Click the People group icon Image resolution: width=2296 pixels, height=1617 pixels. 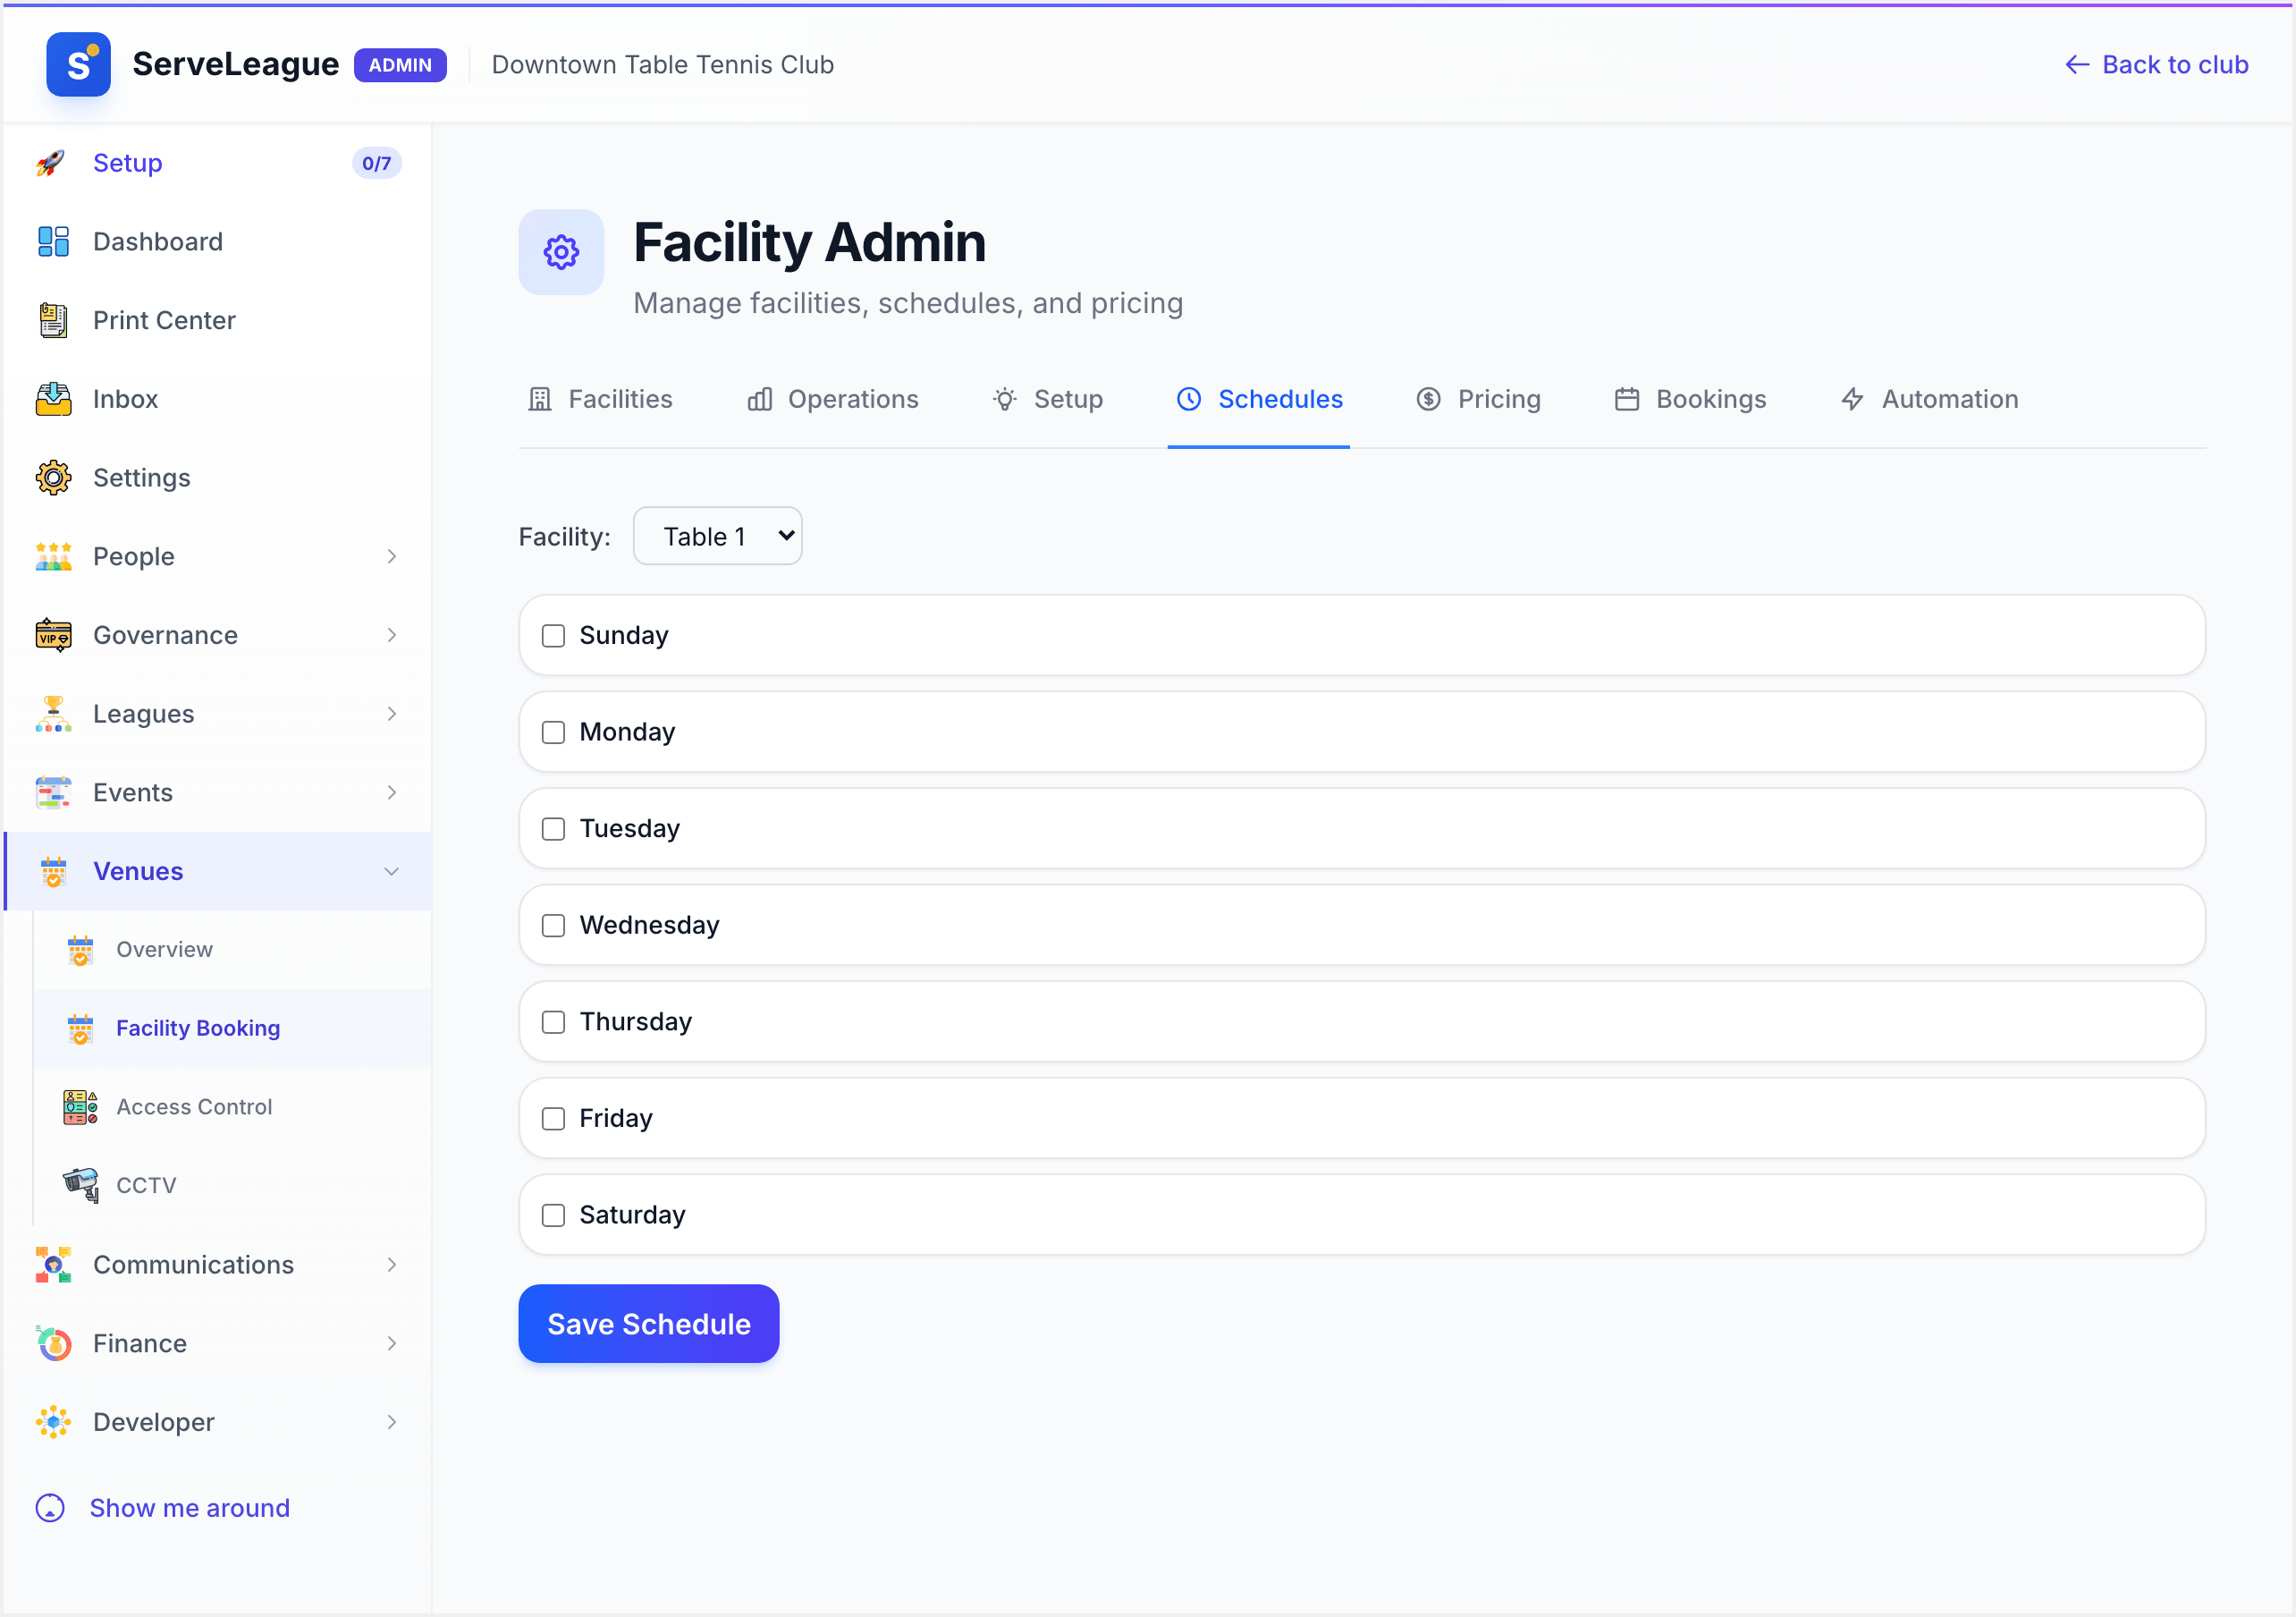coord(53,556)
